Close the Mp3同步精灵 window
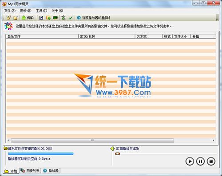The image size is (222, 176). pyautogui.click(x=214, y=3)
